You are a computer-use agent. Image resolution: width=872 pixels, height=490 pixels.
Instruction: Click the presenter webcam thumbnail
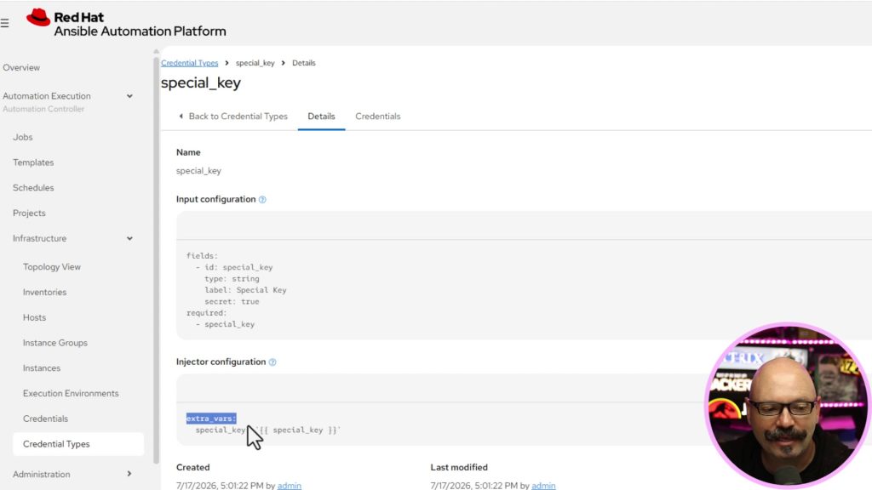coord(786,405)
